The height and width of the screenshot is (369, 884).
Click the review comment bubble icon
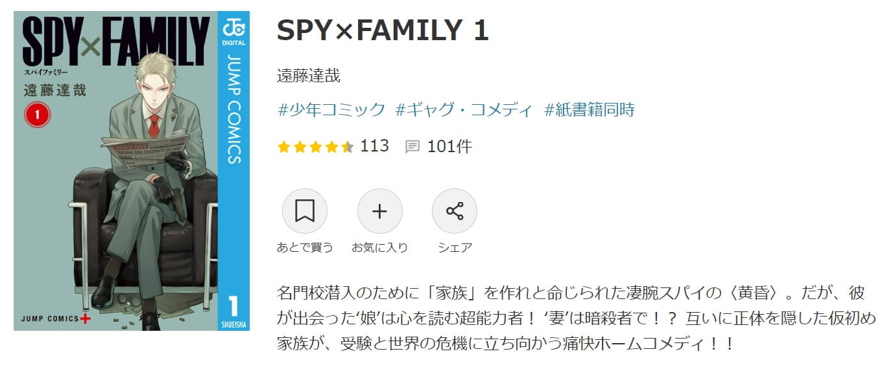[x=412, y=147]
